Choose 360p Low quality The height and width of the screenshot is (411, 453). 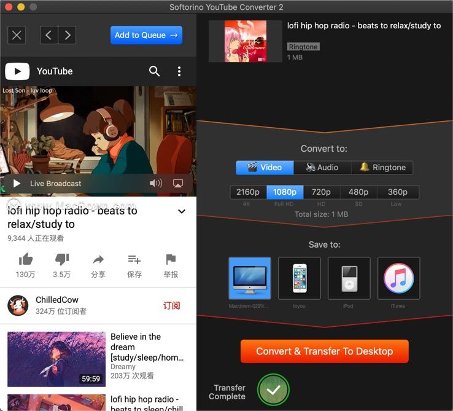point(398,192)
